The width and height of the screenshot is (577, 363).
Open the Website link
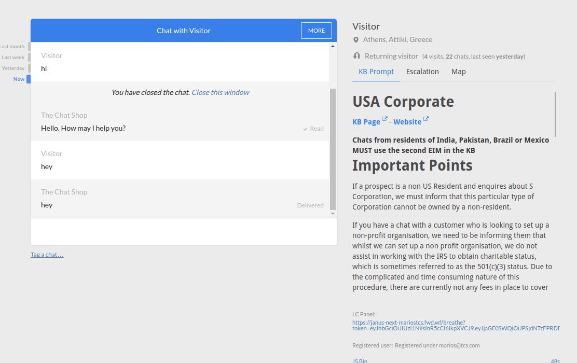(407, 122)
